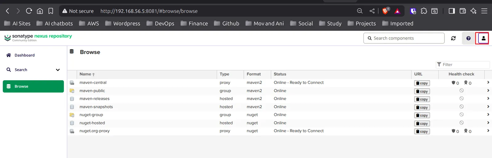The image size is (492, 158).
Task: Open the browser extensions puzzle icon
Action: click(x=424, y=11)
